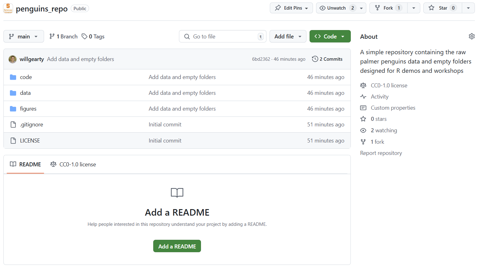Click the branch icon beside 1 Branch

[x=52, y=36]
